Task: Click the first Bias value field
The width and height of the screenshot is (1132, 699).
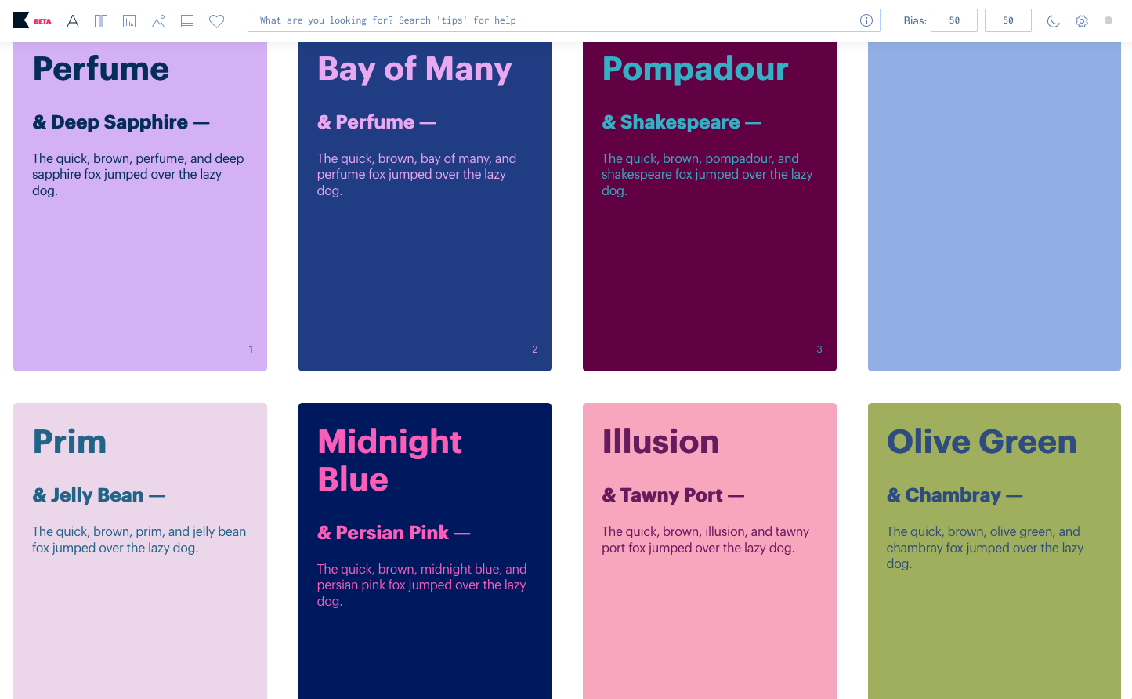Action: [954, 20]
